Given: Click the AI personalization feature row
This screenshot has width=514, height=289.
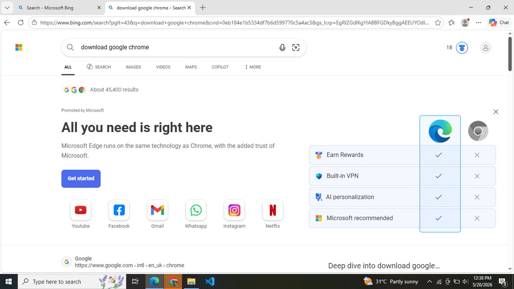Looking at the screenshot, I should pos(402,197).
